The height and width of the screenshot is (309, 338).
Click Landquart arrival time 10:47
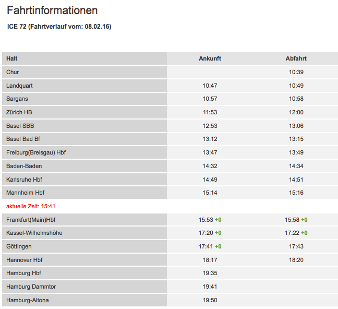click(x=210, y=86)
